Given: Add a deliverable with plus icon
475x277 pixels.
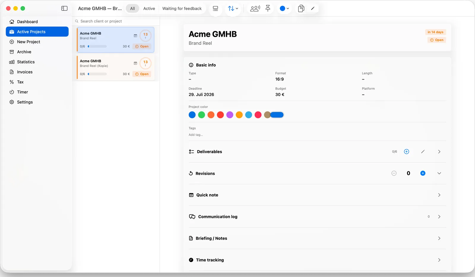Looking at the screenshot, I should coord(407,152).
